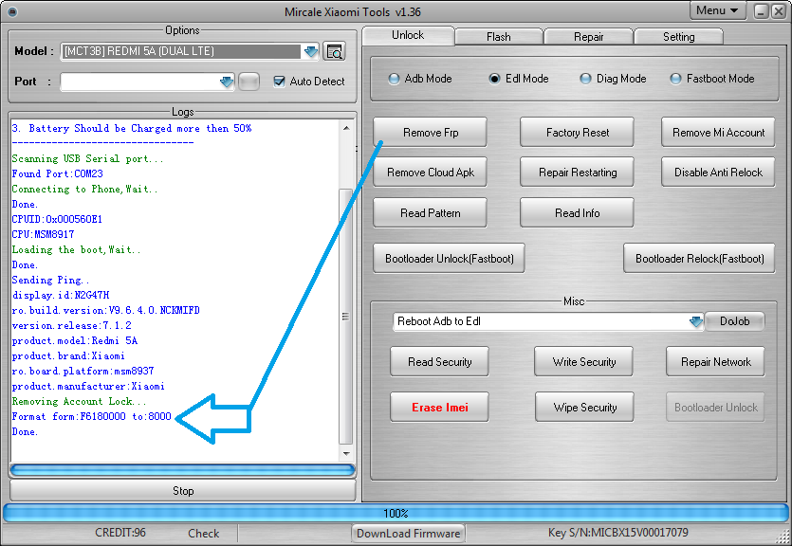This screenshot has width=792, height=546.
Task: Click the Read Security button
Action: coord(439,362)
